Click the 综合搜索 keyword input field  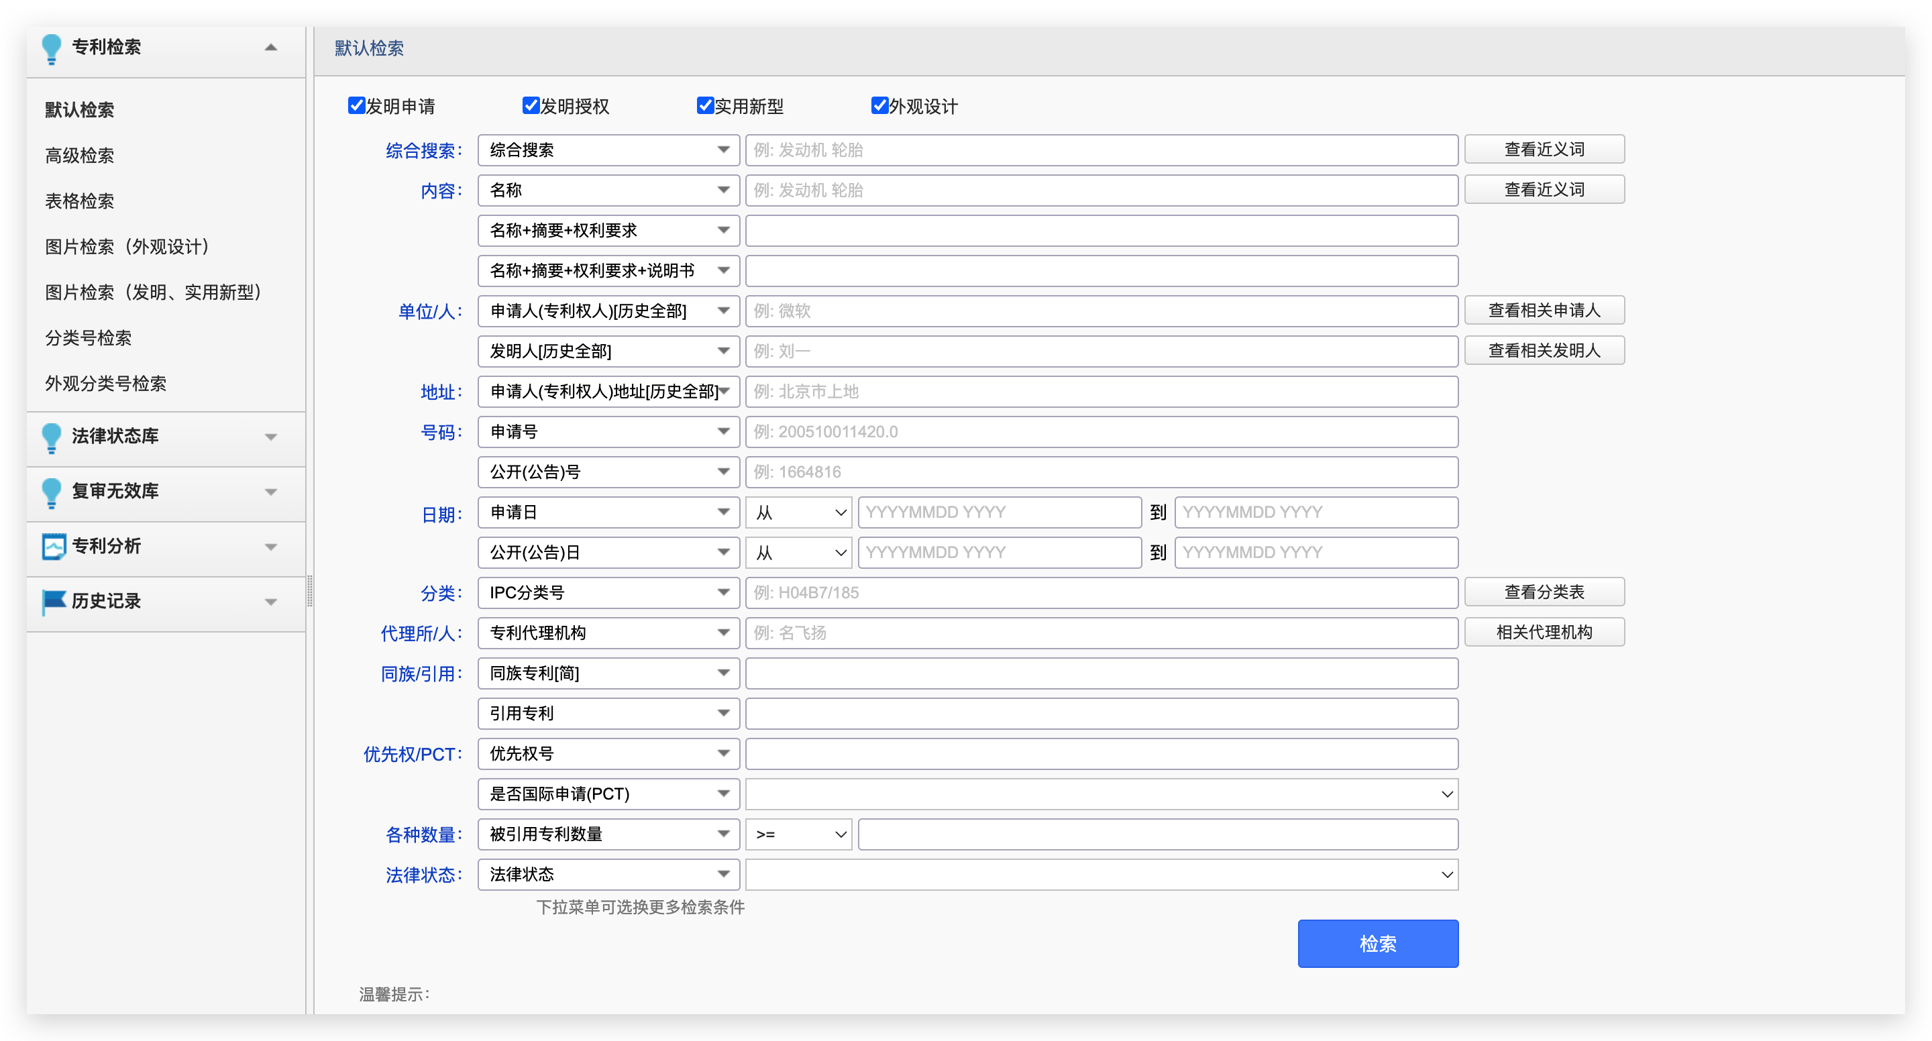tap(1101, 151)
